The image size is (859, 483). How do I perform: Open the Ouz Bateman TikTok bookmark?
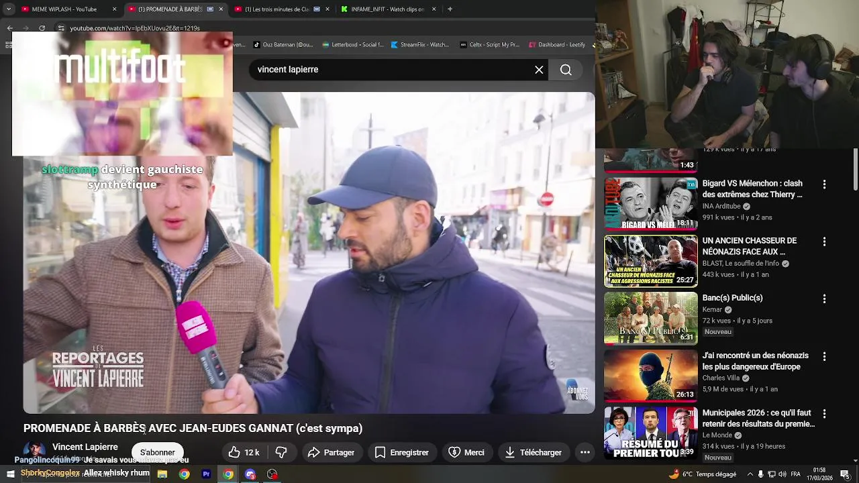283,45
